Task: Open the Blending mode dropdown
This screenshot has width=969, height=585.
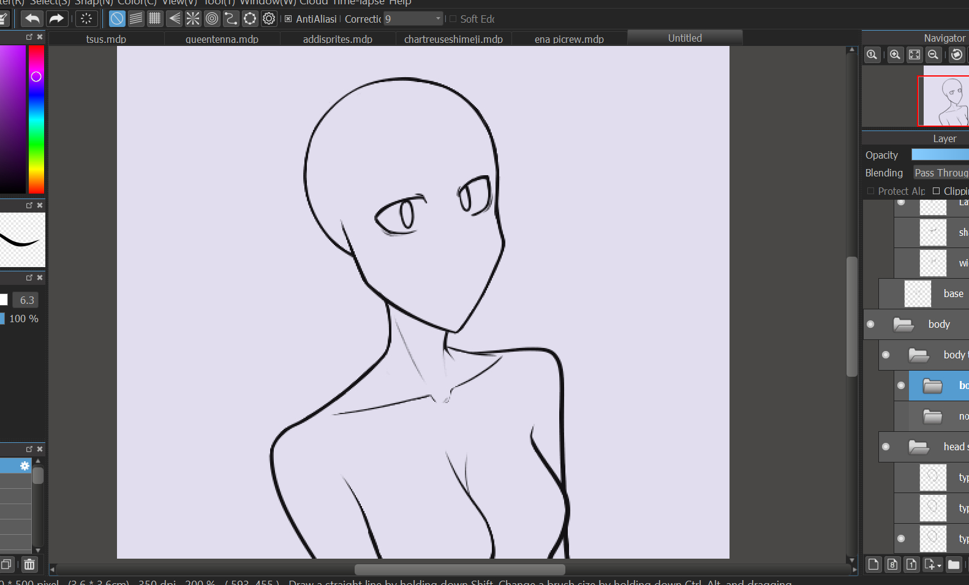Action: pyautogui.click(x=941, y=173)
